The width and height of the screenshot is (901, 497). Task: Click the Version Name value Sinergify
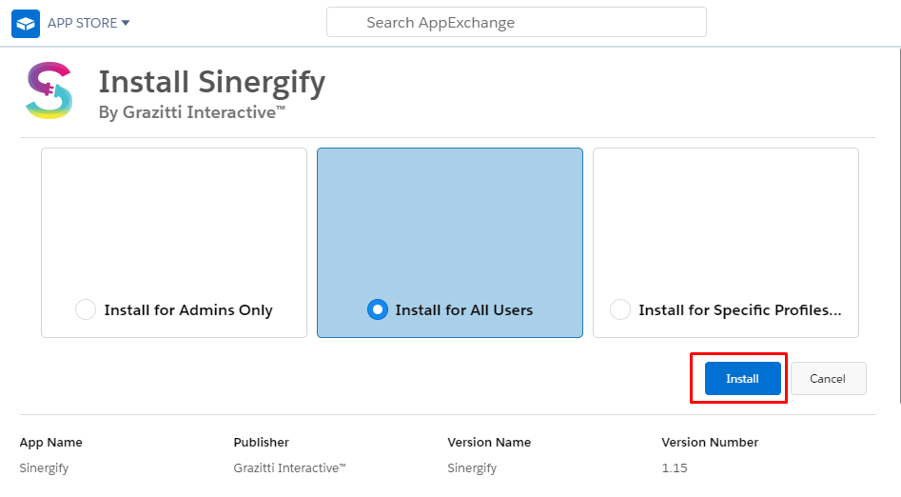point(472,468)
